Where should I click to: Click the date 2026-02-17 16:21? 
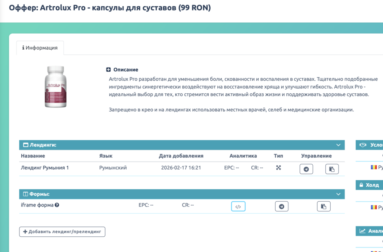181,168
